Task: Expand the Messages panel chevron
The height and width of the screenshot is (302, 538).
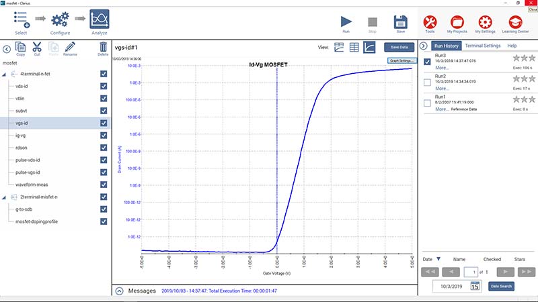Action: pyautogui.click(x=120, y=291)
